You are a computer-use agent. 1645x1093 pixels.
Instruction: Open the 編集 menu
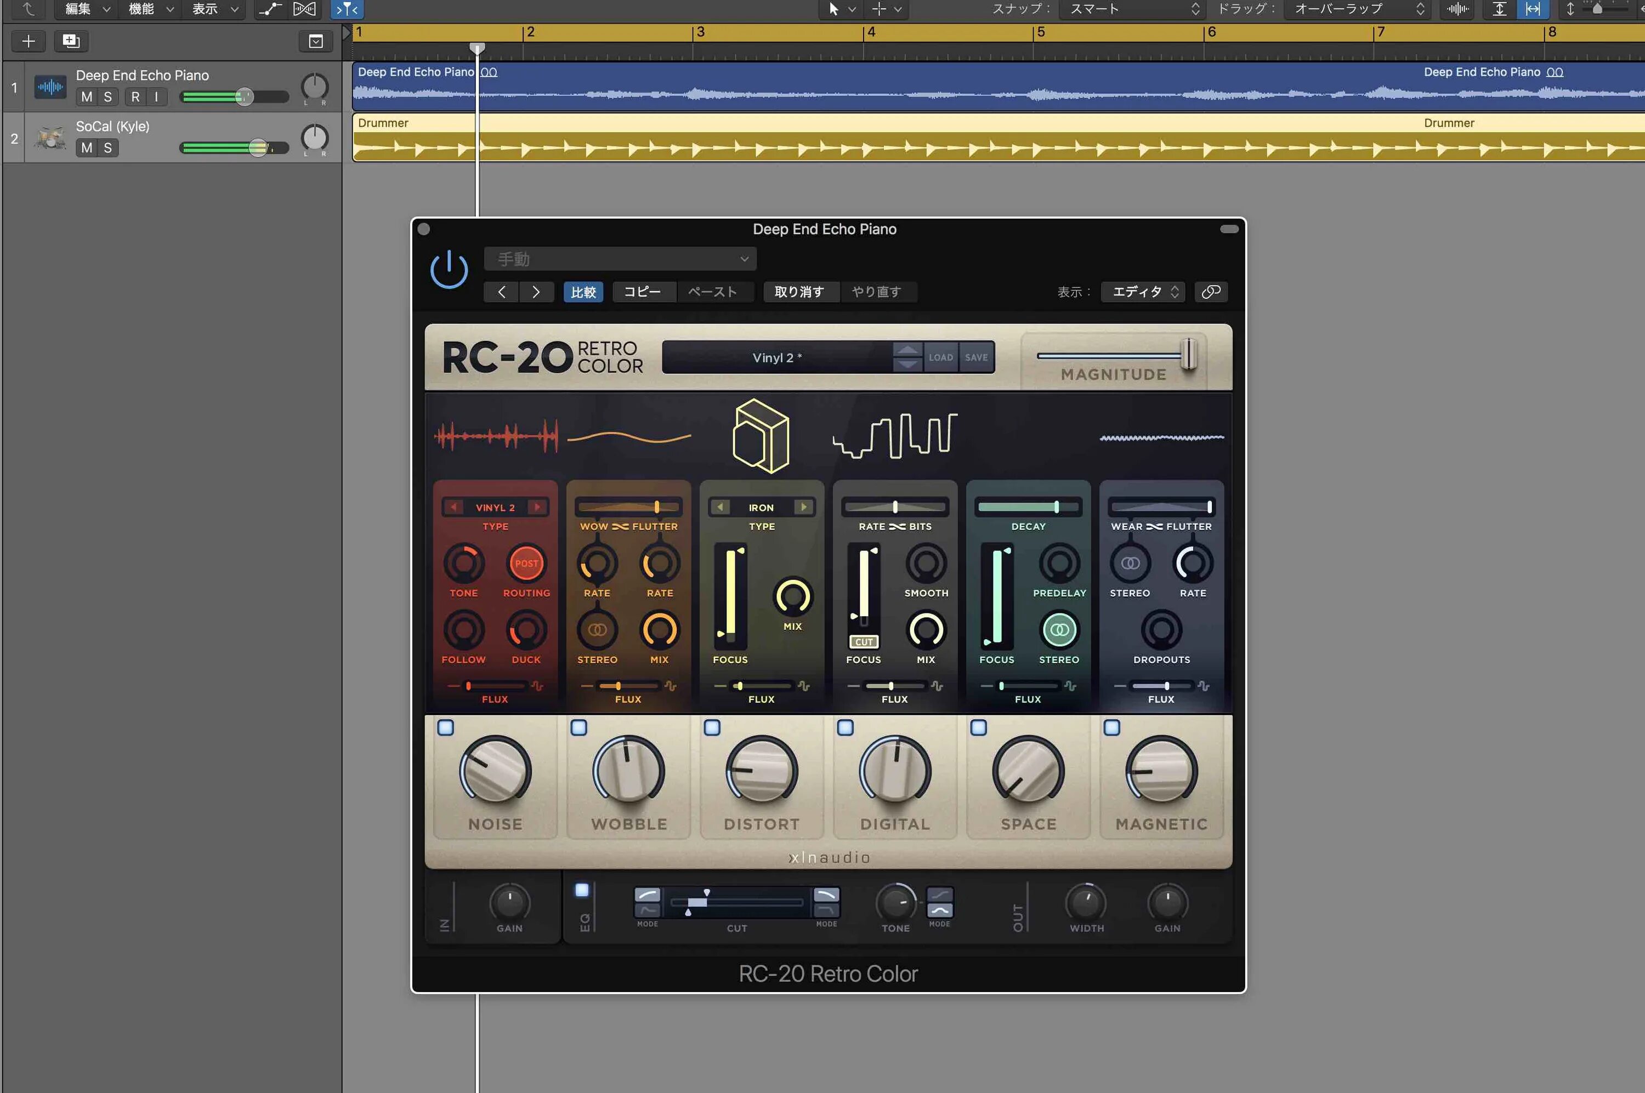(87, 9)
